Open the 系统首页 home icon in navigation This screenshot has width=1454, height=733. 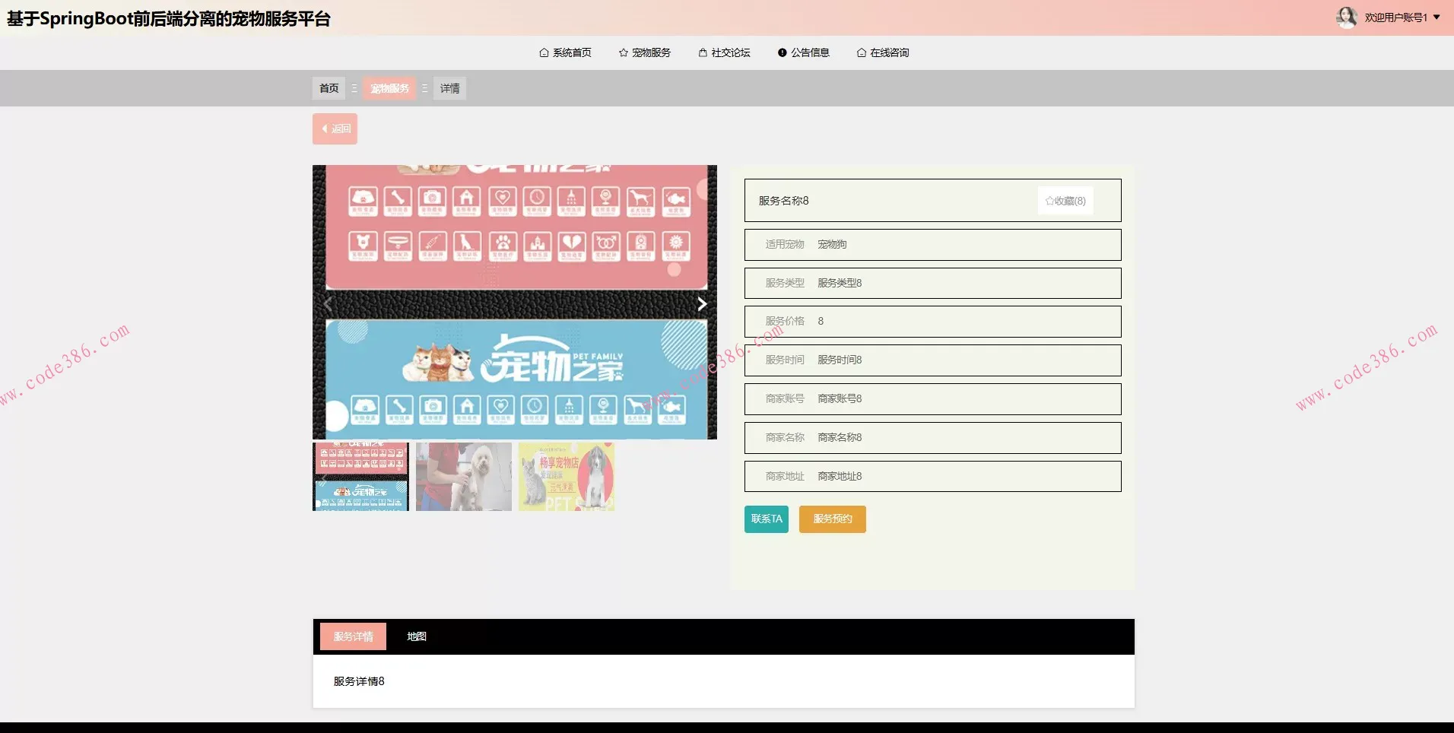click(x=543, y=52)
